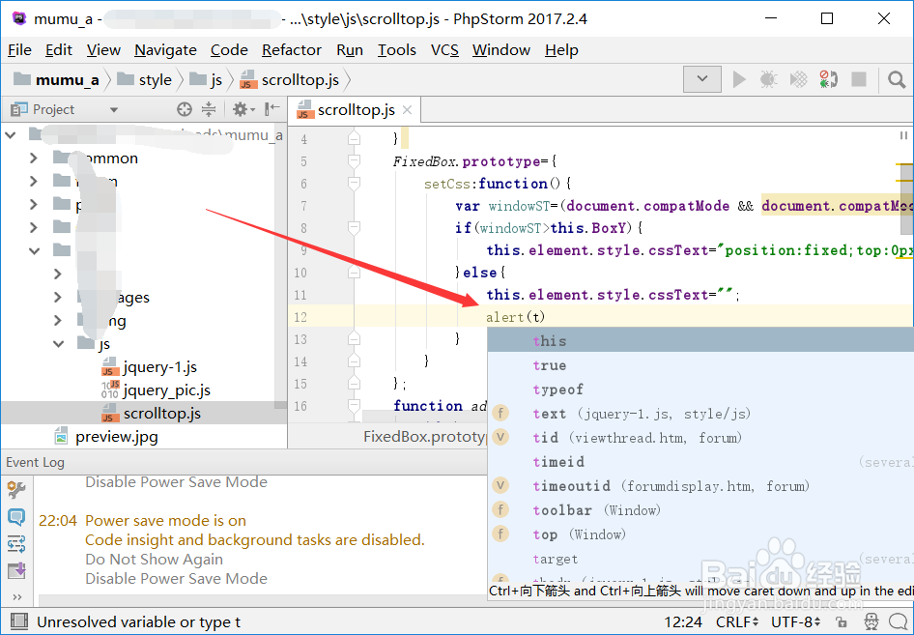914x635 pixels.
Task: Toggle the read-only lock icon in status bar
Action: click(841, 621)
